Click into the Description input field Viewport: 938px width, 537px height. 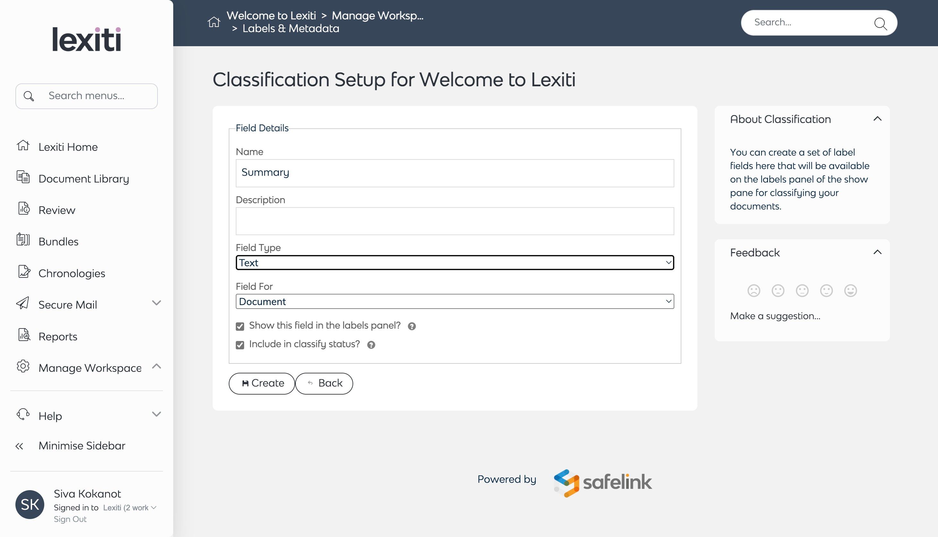coord(455,221)
